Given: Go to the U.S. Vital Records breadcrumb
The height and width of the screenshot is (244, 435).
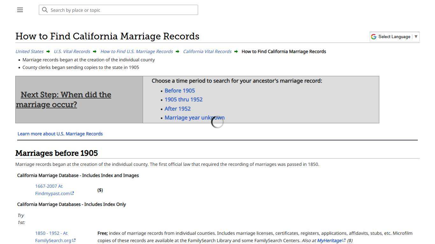Looking at the screenshot, I should [72, 51].
